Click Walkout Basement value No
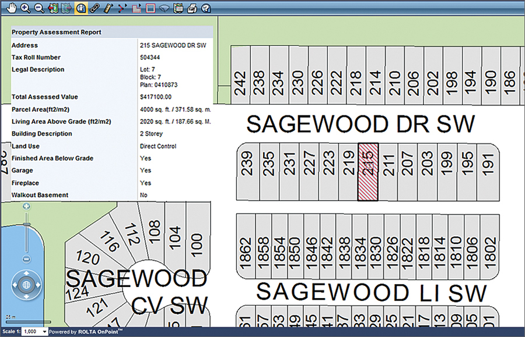The height and width of the screenshot is (337, 525). click(x=143, y=195)
